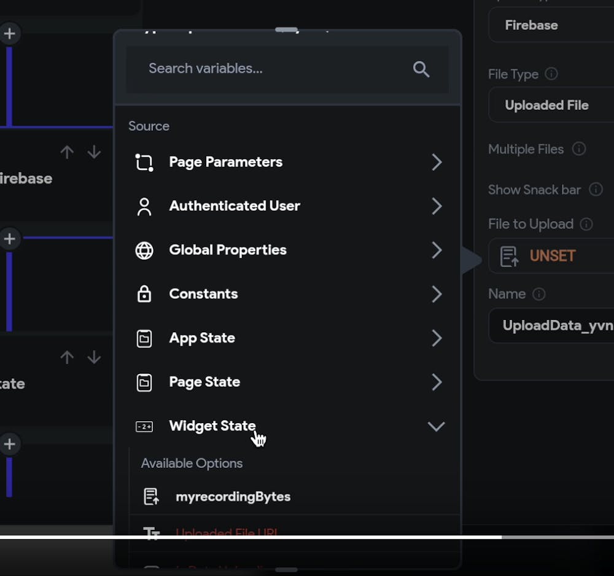Click the Page Parameters brackets icon

coord(144,162)
